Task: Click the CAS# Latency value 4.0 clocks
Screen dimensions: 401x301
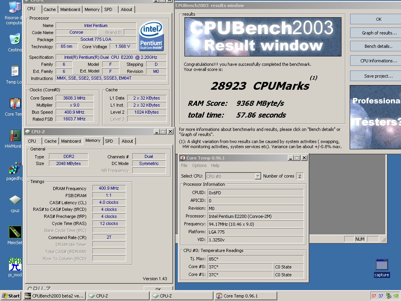Action: (109, 202)
